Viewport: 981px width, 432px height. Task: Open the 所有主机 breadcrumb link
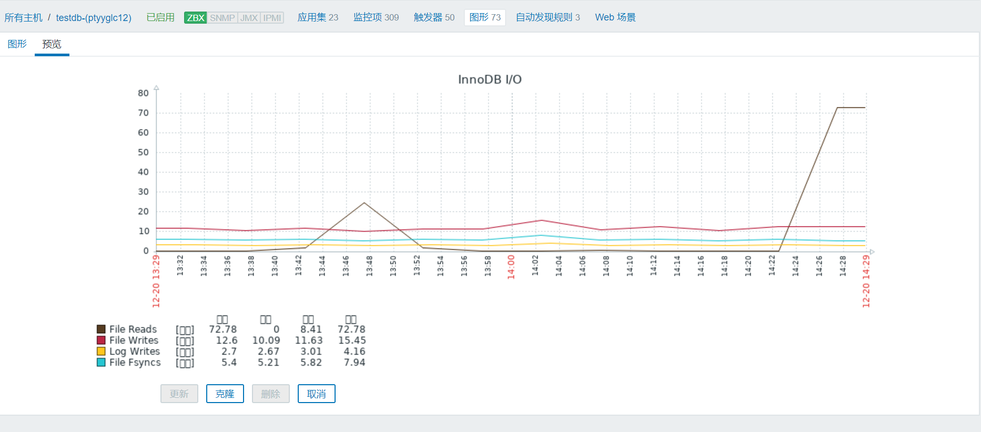pyautogui.click(x=24, y=17)
